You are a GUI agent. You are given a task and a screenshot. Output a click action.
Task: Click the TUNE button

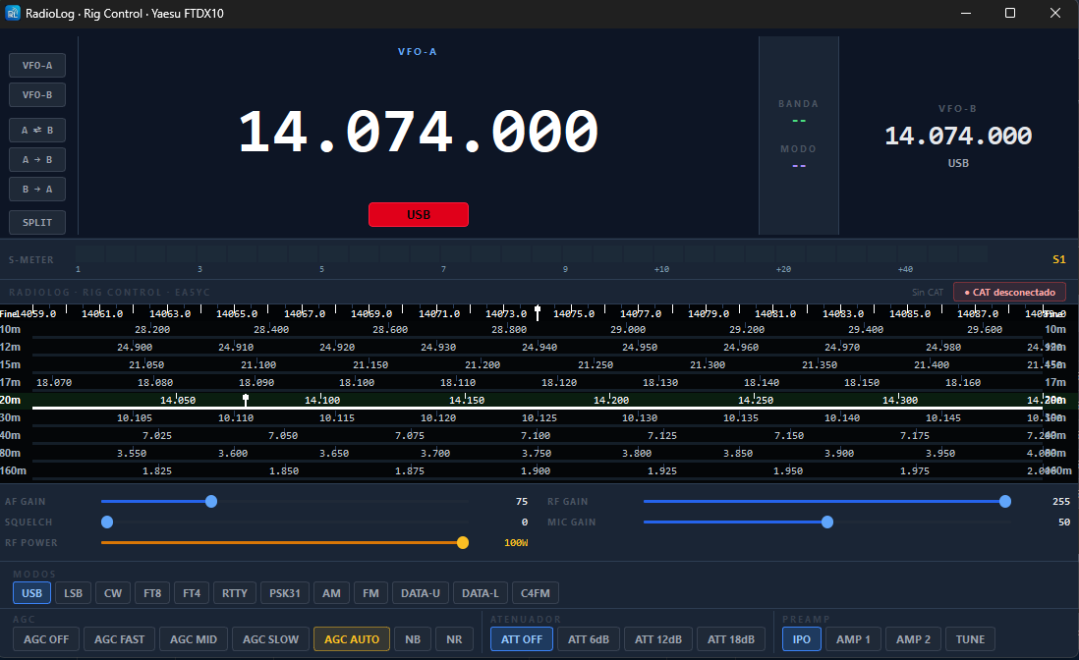[x=970, y=638]
